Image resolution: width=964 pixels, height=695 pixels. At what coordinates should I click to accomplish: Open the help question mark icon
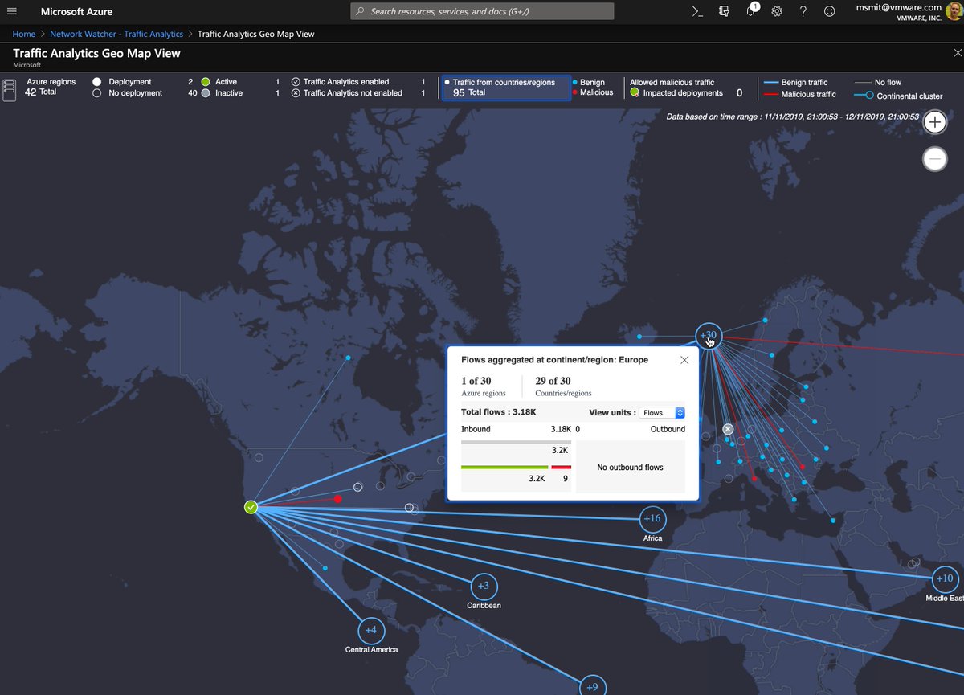[803, 11]
